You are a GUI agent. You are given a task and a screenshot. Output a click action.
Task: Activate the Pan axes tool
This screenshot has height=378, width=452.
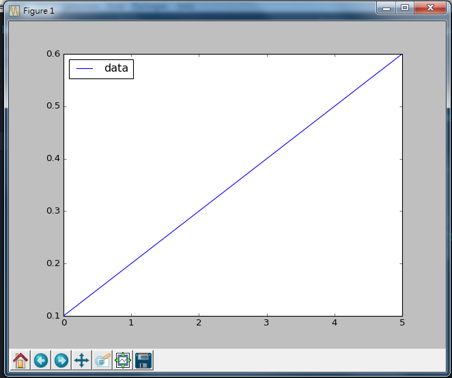tap(81, 360)
